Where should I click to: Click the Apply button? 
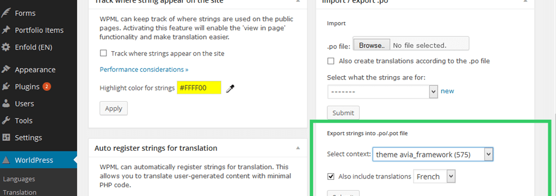pos(113,108)
